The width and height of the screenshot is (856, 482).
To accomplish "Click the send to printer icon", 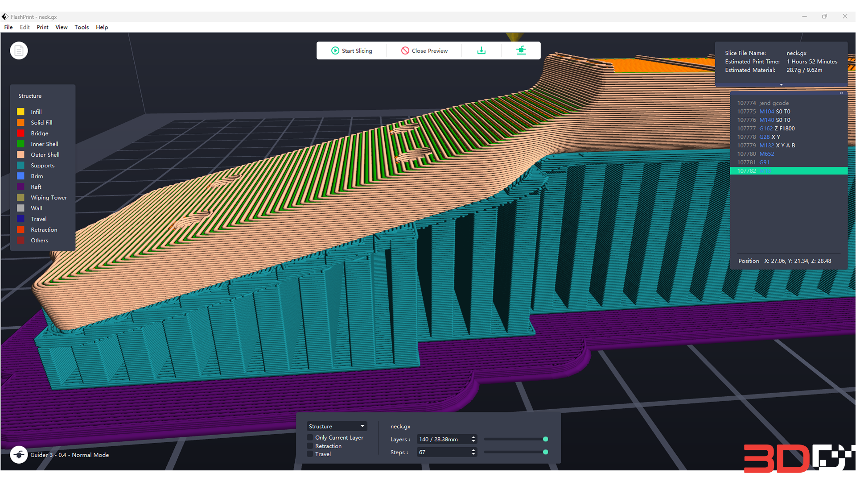I will (x=521, y=51).
